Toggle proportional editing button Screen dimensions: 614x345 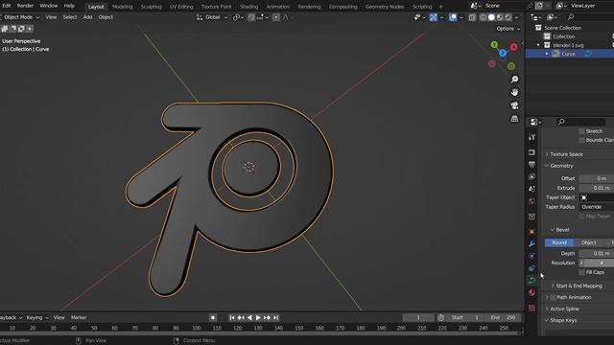click(276, 17)
